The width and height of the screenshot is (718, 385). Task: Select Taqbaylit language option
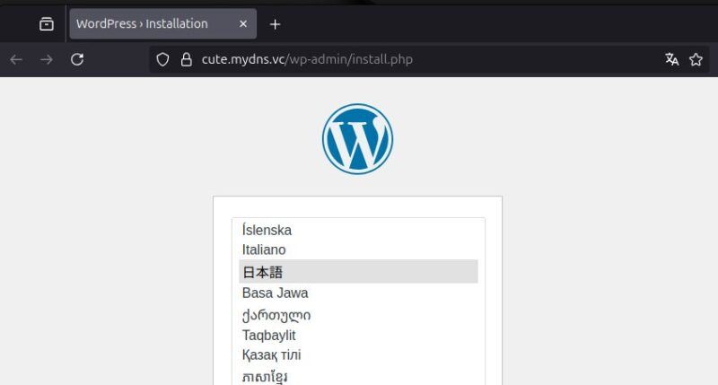[x=358, y=335]
